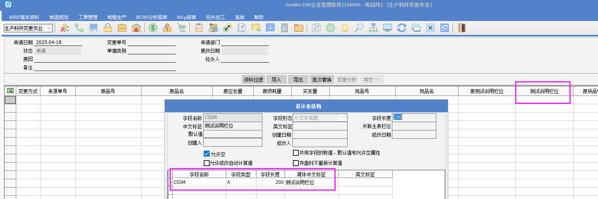The height and width of the screenshot is (199, 598).
Task: Check the 共用字段的取值、默认值和允许空属性 box
Action: click(x=296, y=153)
